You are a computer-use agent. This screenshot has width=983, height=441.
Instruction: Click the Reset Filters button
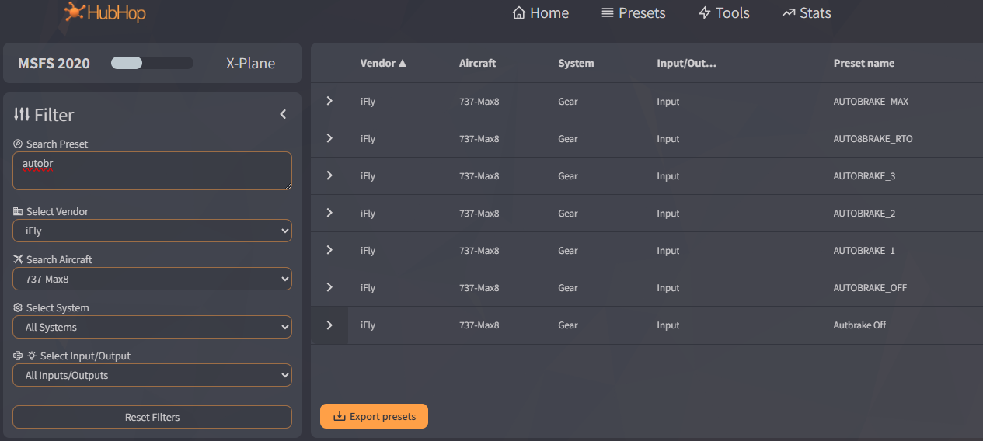[x=152, y=417]
